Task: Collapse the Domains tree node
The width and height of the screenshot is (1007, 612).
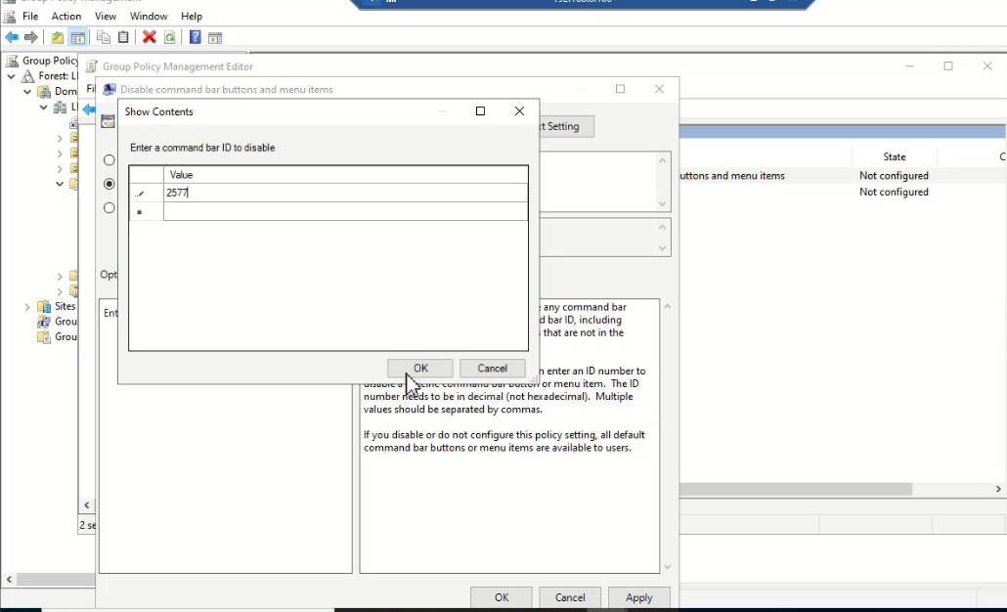Action: point(26,91)
